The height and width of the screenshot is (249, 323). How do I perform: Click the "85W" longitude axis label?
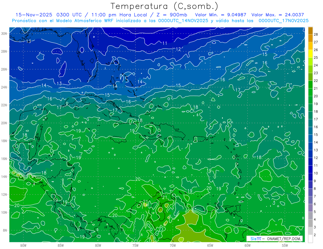pos(61,246)
